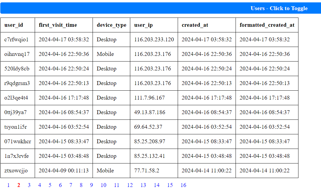This screenshot has height=192, width=321.
Task: Jump to page 5 of users
Action: (50, 185)
